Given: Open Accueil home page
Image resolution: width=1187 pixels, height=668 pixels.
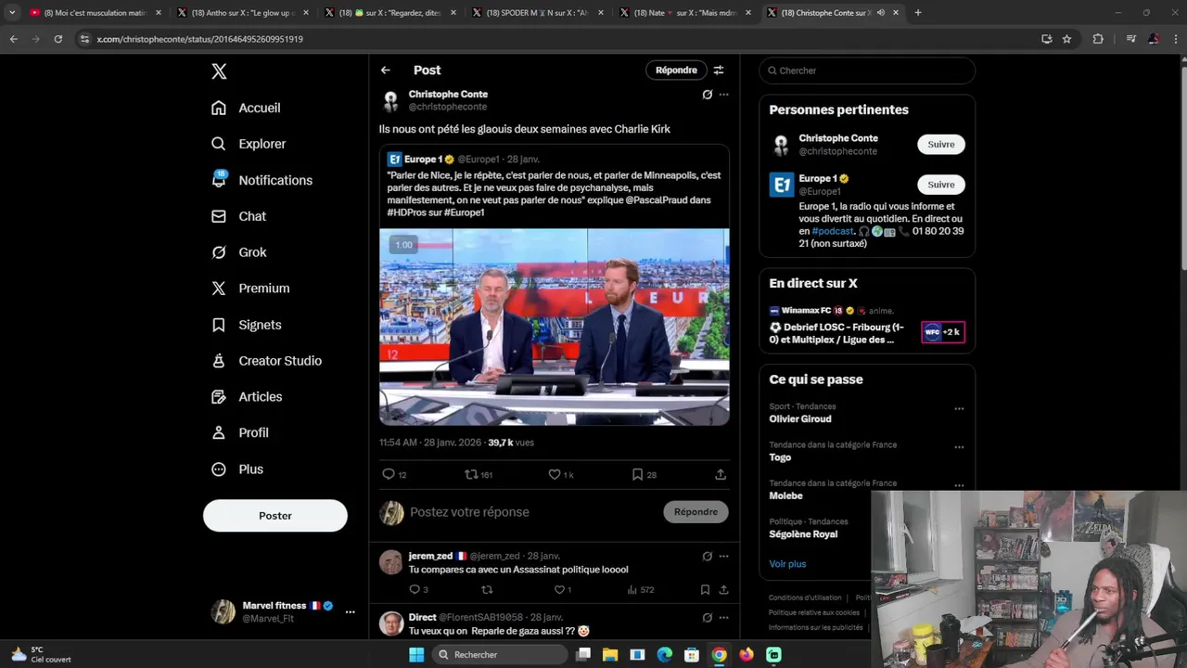Looking at the screenshot, I should (x=246, y=108).
